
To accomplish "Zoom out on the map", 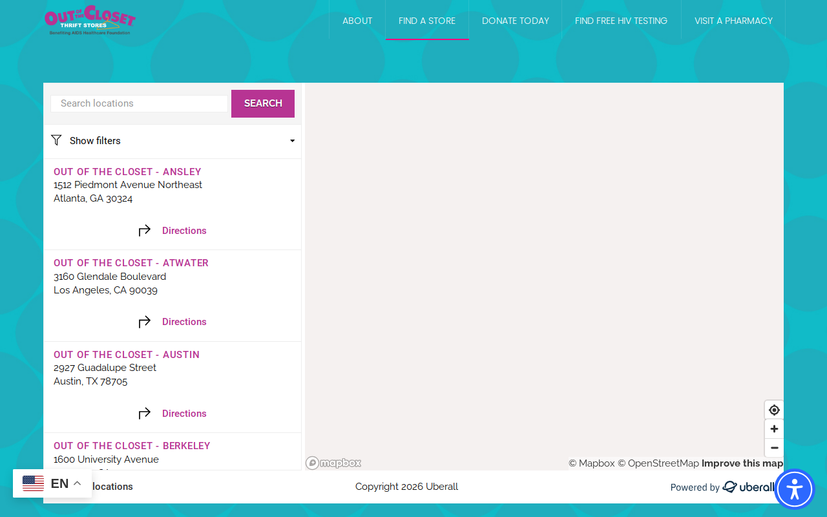I will click(x=774, y=447).
